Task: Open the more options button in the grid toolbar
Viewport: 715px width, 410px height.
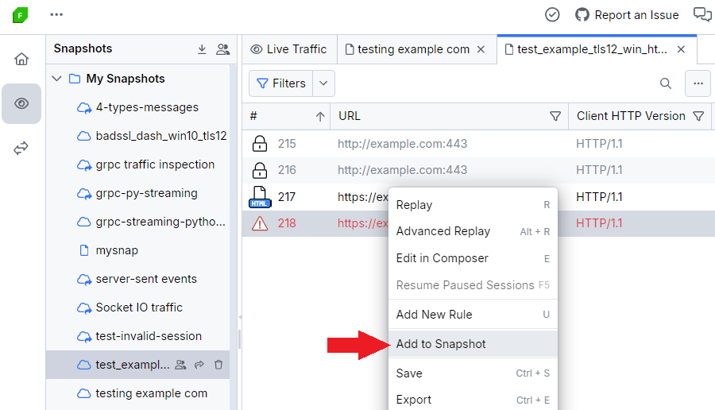Action: [x=698, y=83]
